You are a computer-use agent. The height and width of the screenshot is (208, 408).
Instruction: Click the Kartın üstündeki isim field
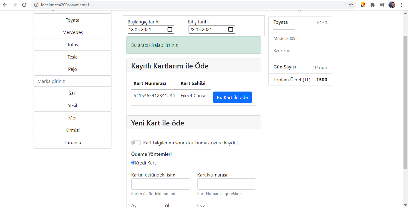pyautogui.click(x=160, y=184)
